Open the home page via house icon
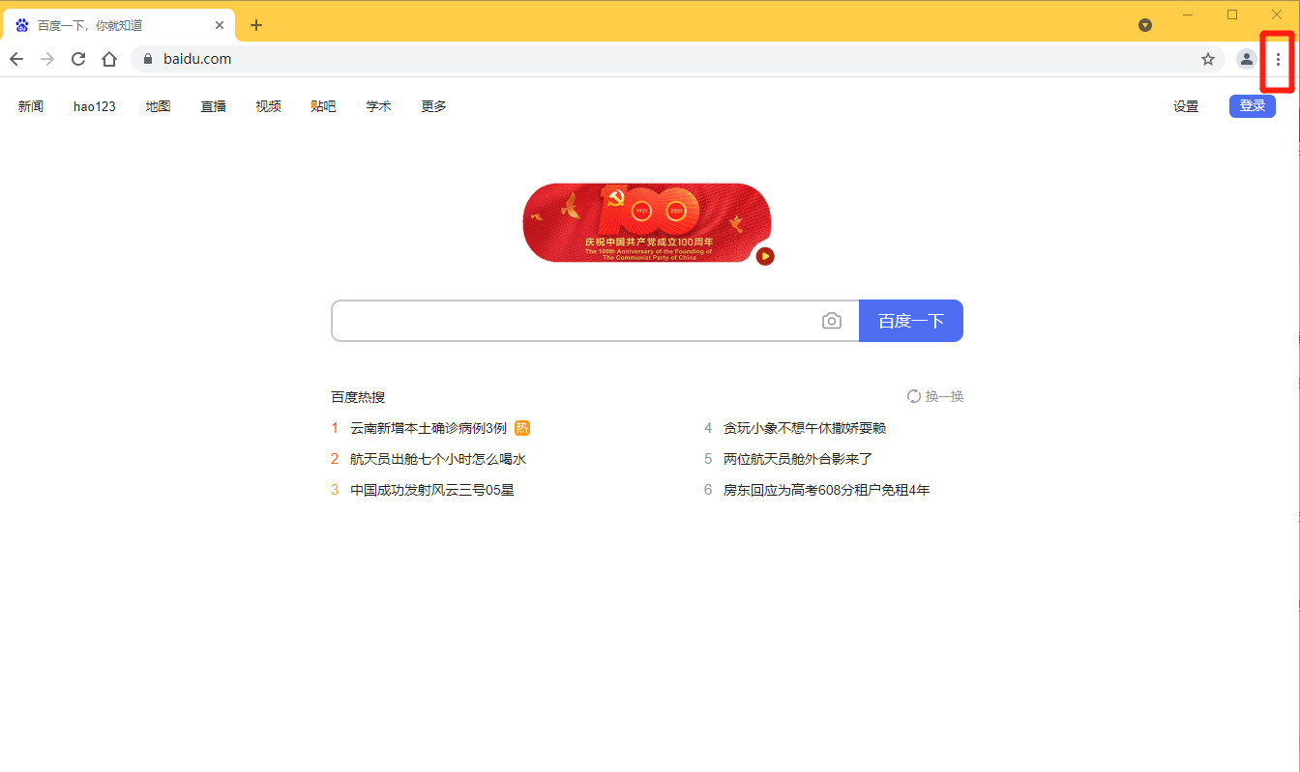This screenshot has height=772, width=1300. click(x=109, y=59)
